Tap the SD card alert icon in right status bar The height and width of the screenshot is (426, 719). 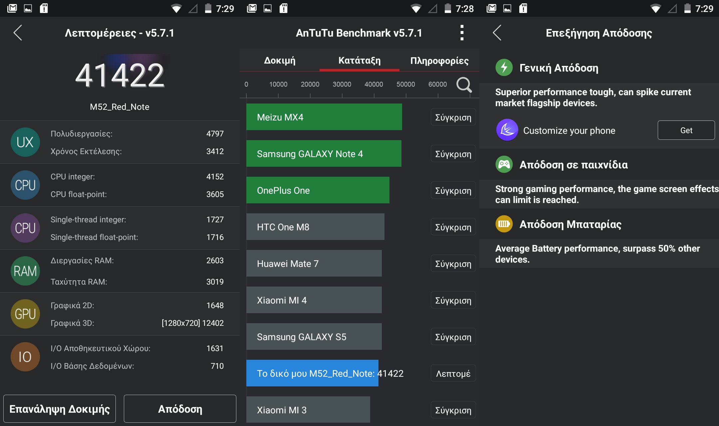pyautogui.click(x=523, y=8)
